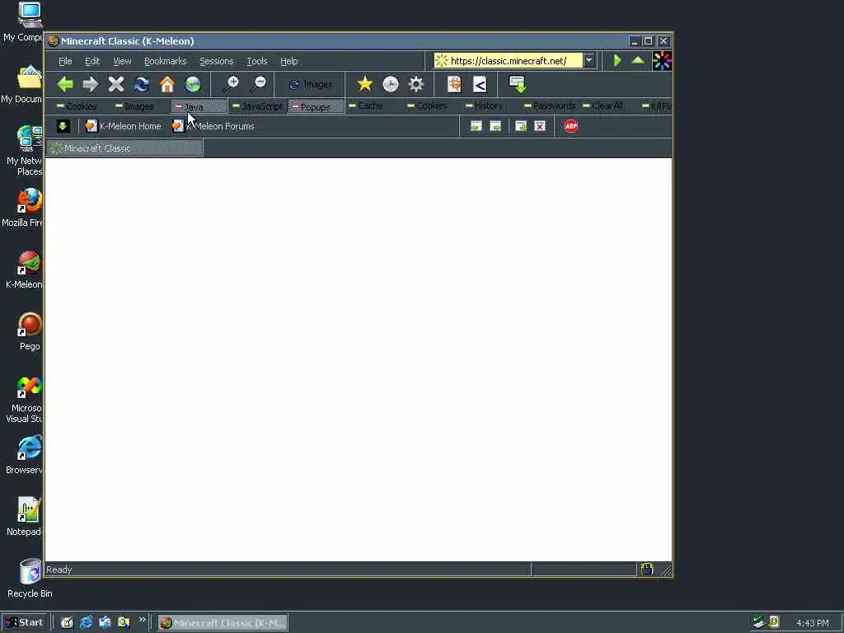Image resolution: width=844 pixels, height=633 pixels.
Task: Clear the History
Action: point(484,105)
